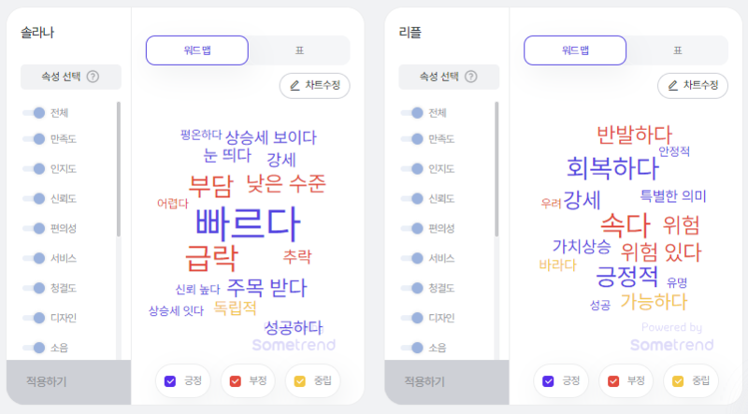The width and height of the screenshot is (748, 414).
Task: Click the Sometrend logo link in 리플 chart
Action: click(671, 345)
